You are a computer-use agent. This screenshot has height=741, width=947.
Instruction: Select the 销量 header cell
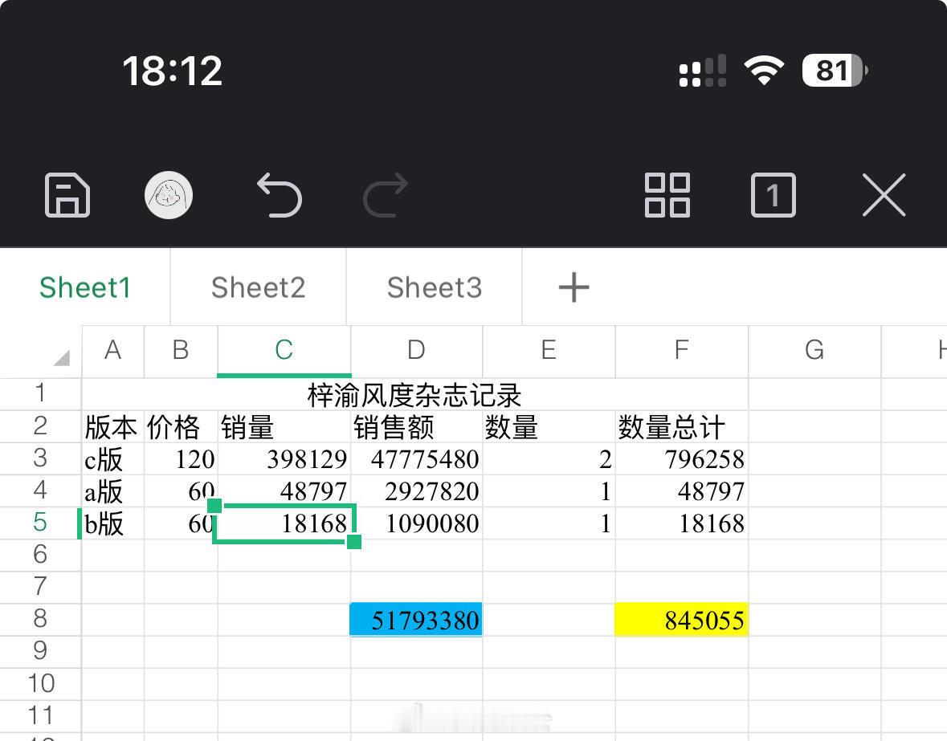coord(284,426)
